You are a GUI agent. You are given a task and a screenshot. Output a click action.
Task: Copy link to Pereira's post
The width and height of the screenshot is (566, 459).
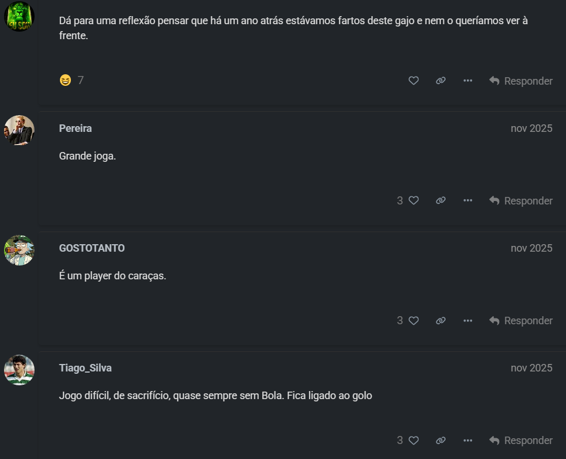point(440,200)
